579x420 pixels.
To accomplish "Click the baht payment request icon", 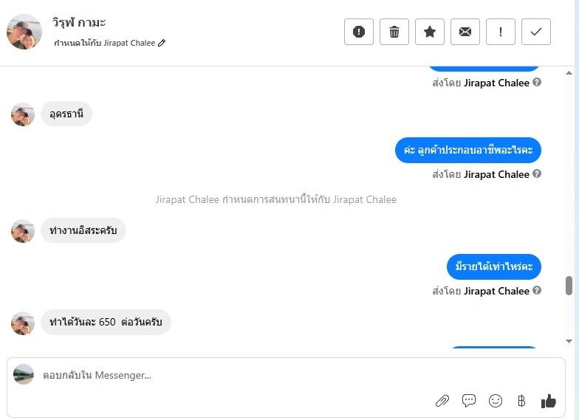I will pos(521,401).
